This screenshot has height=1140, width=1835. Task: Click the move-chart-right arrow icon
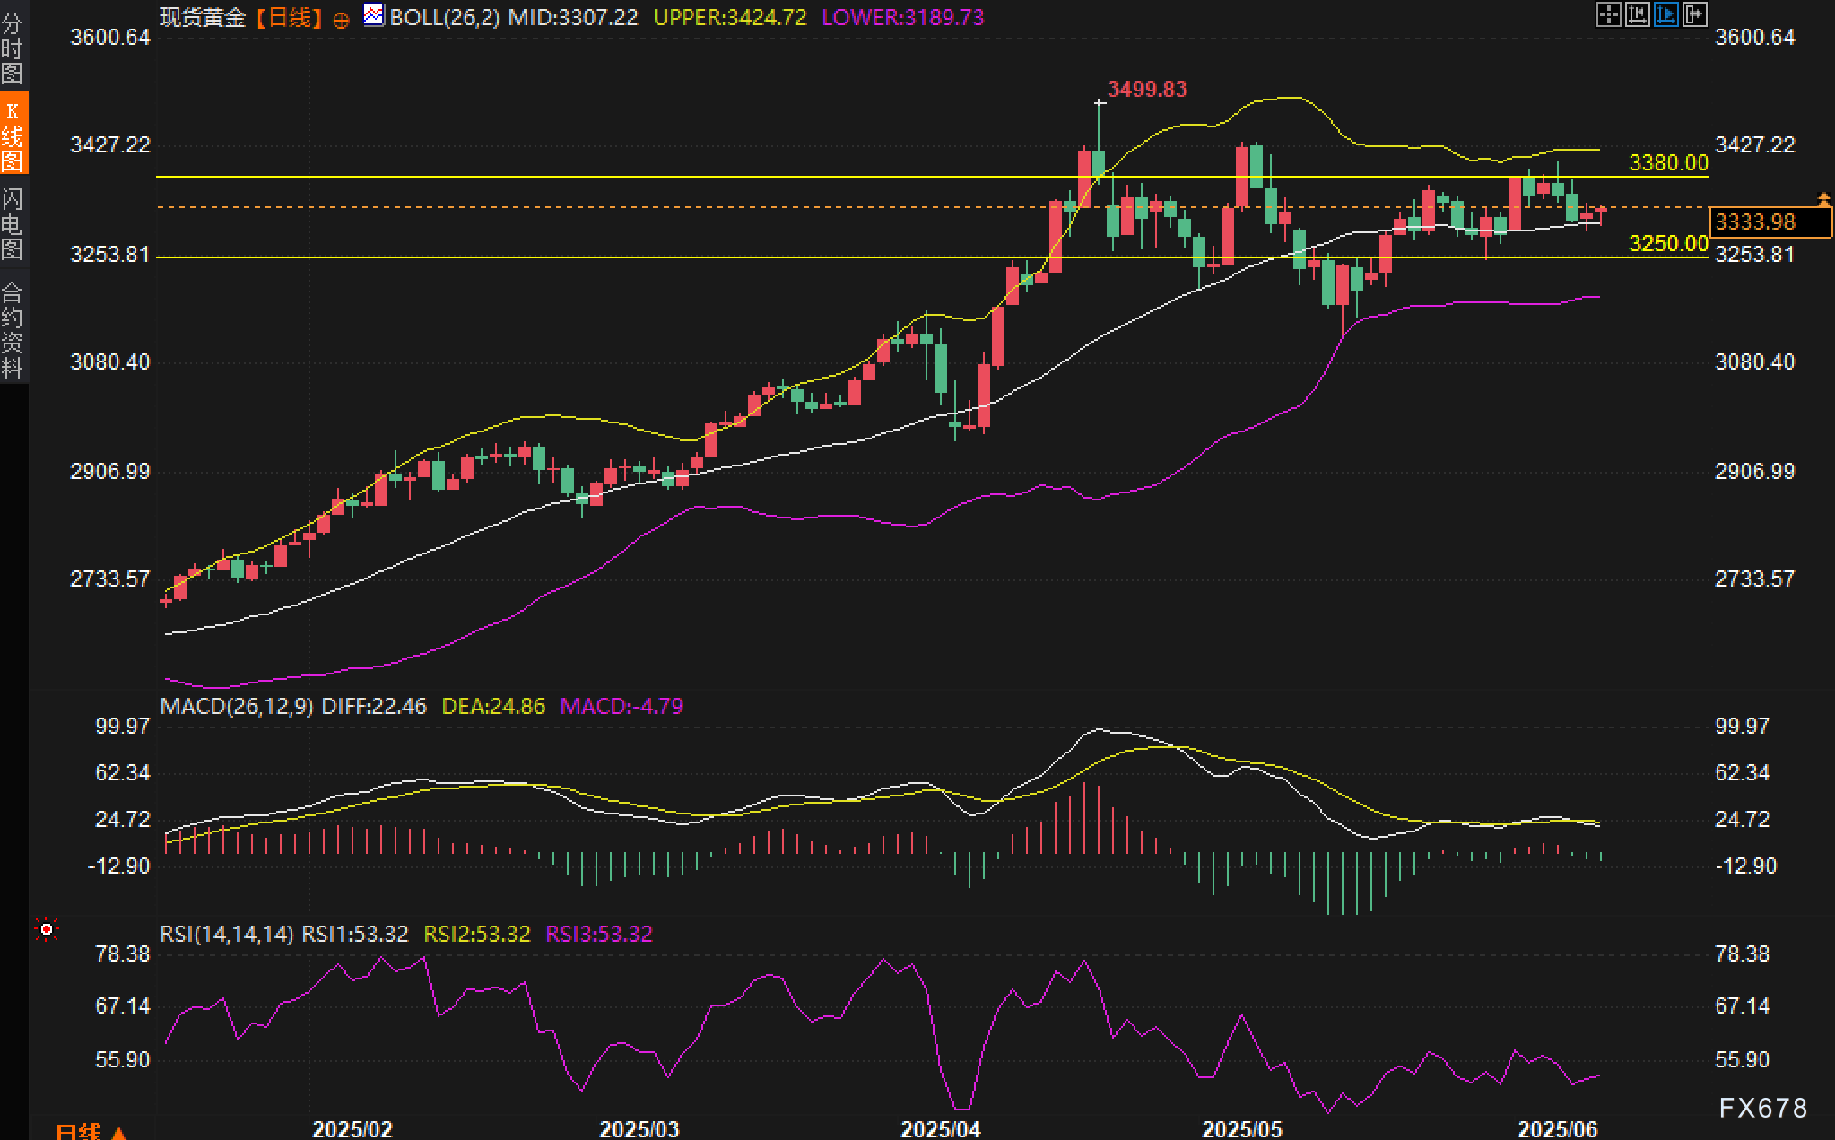coord(1695,14)
